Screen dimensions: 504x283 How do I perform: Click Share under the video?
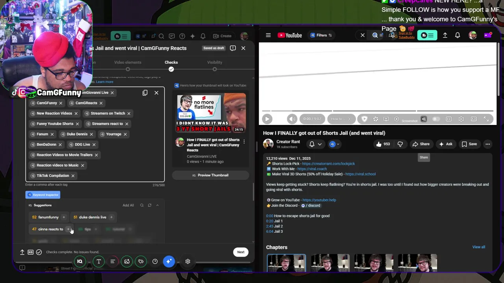click(x=421, y=144)
